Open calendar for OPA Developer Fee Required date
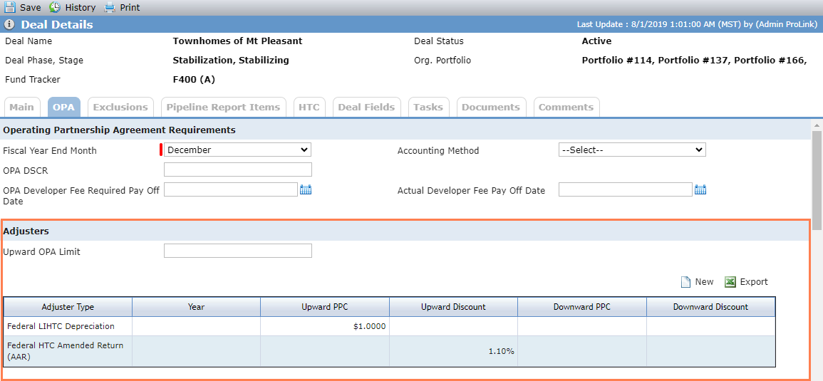 click(306, 189)
